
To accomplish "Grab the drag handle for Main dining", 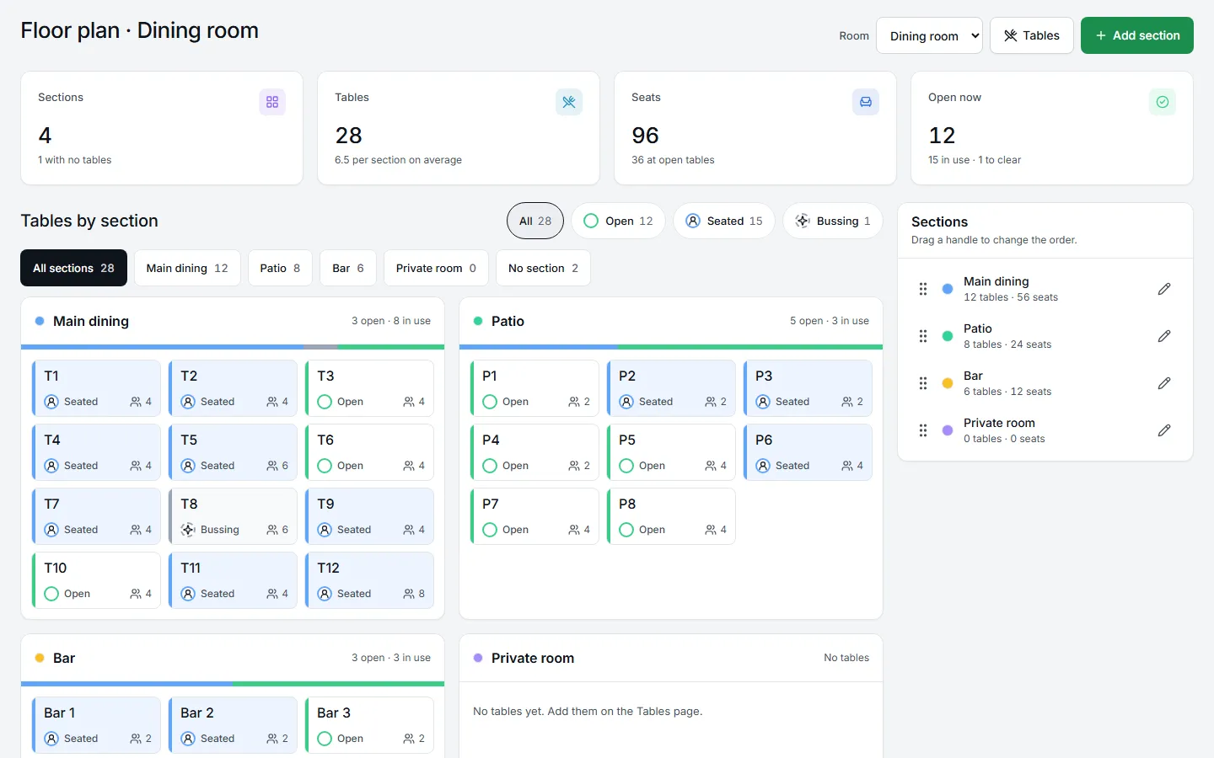I will pos(923,289).
